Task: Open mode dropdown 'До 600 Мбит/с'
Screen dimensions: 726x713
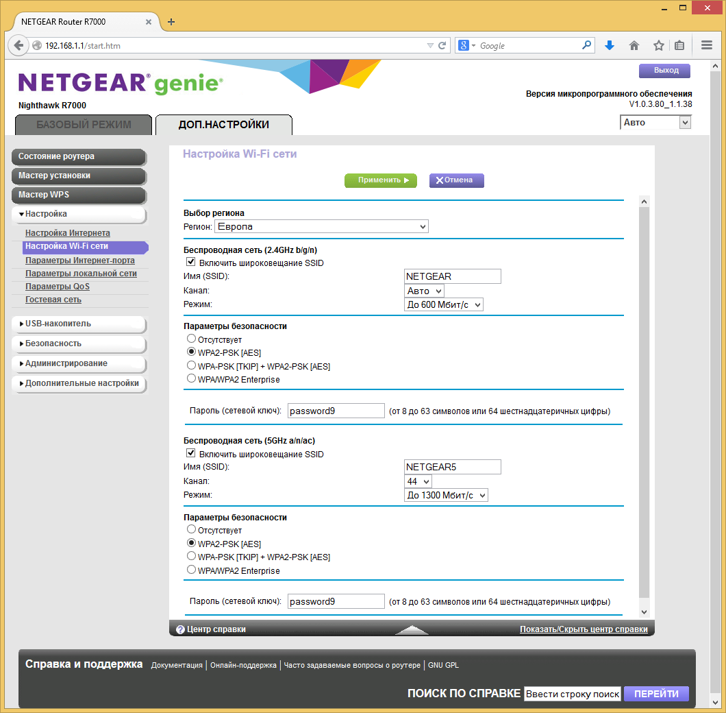Action: pyautogui.click(x=444, y=304)
